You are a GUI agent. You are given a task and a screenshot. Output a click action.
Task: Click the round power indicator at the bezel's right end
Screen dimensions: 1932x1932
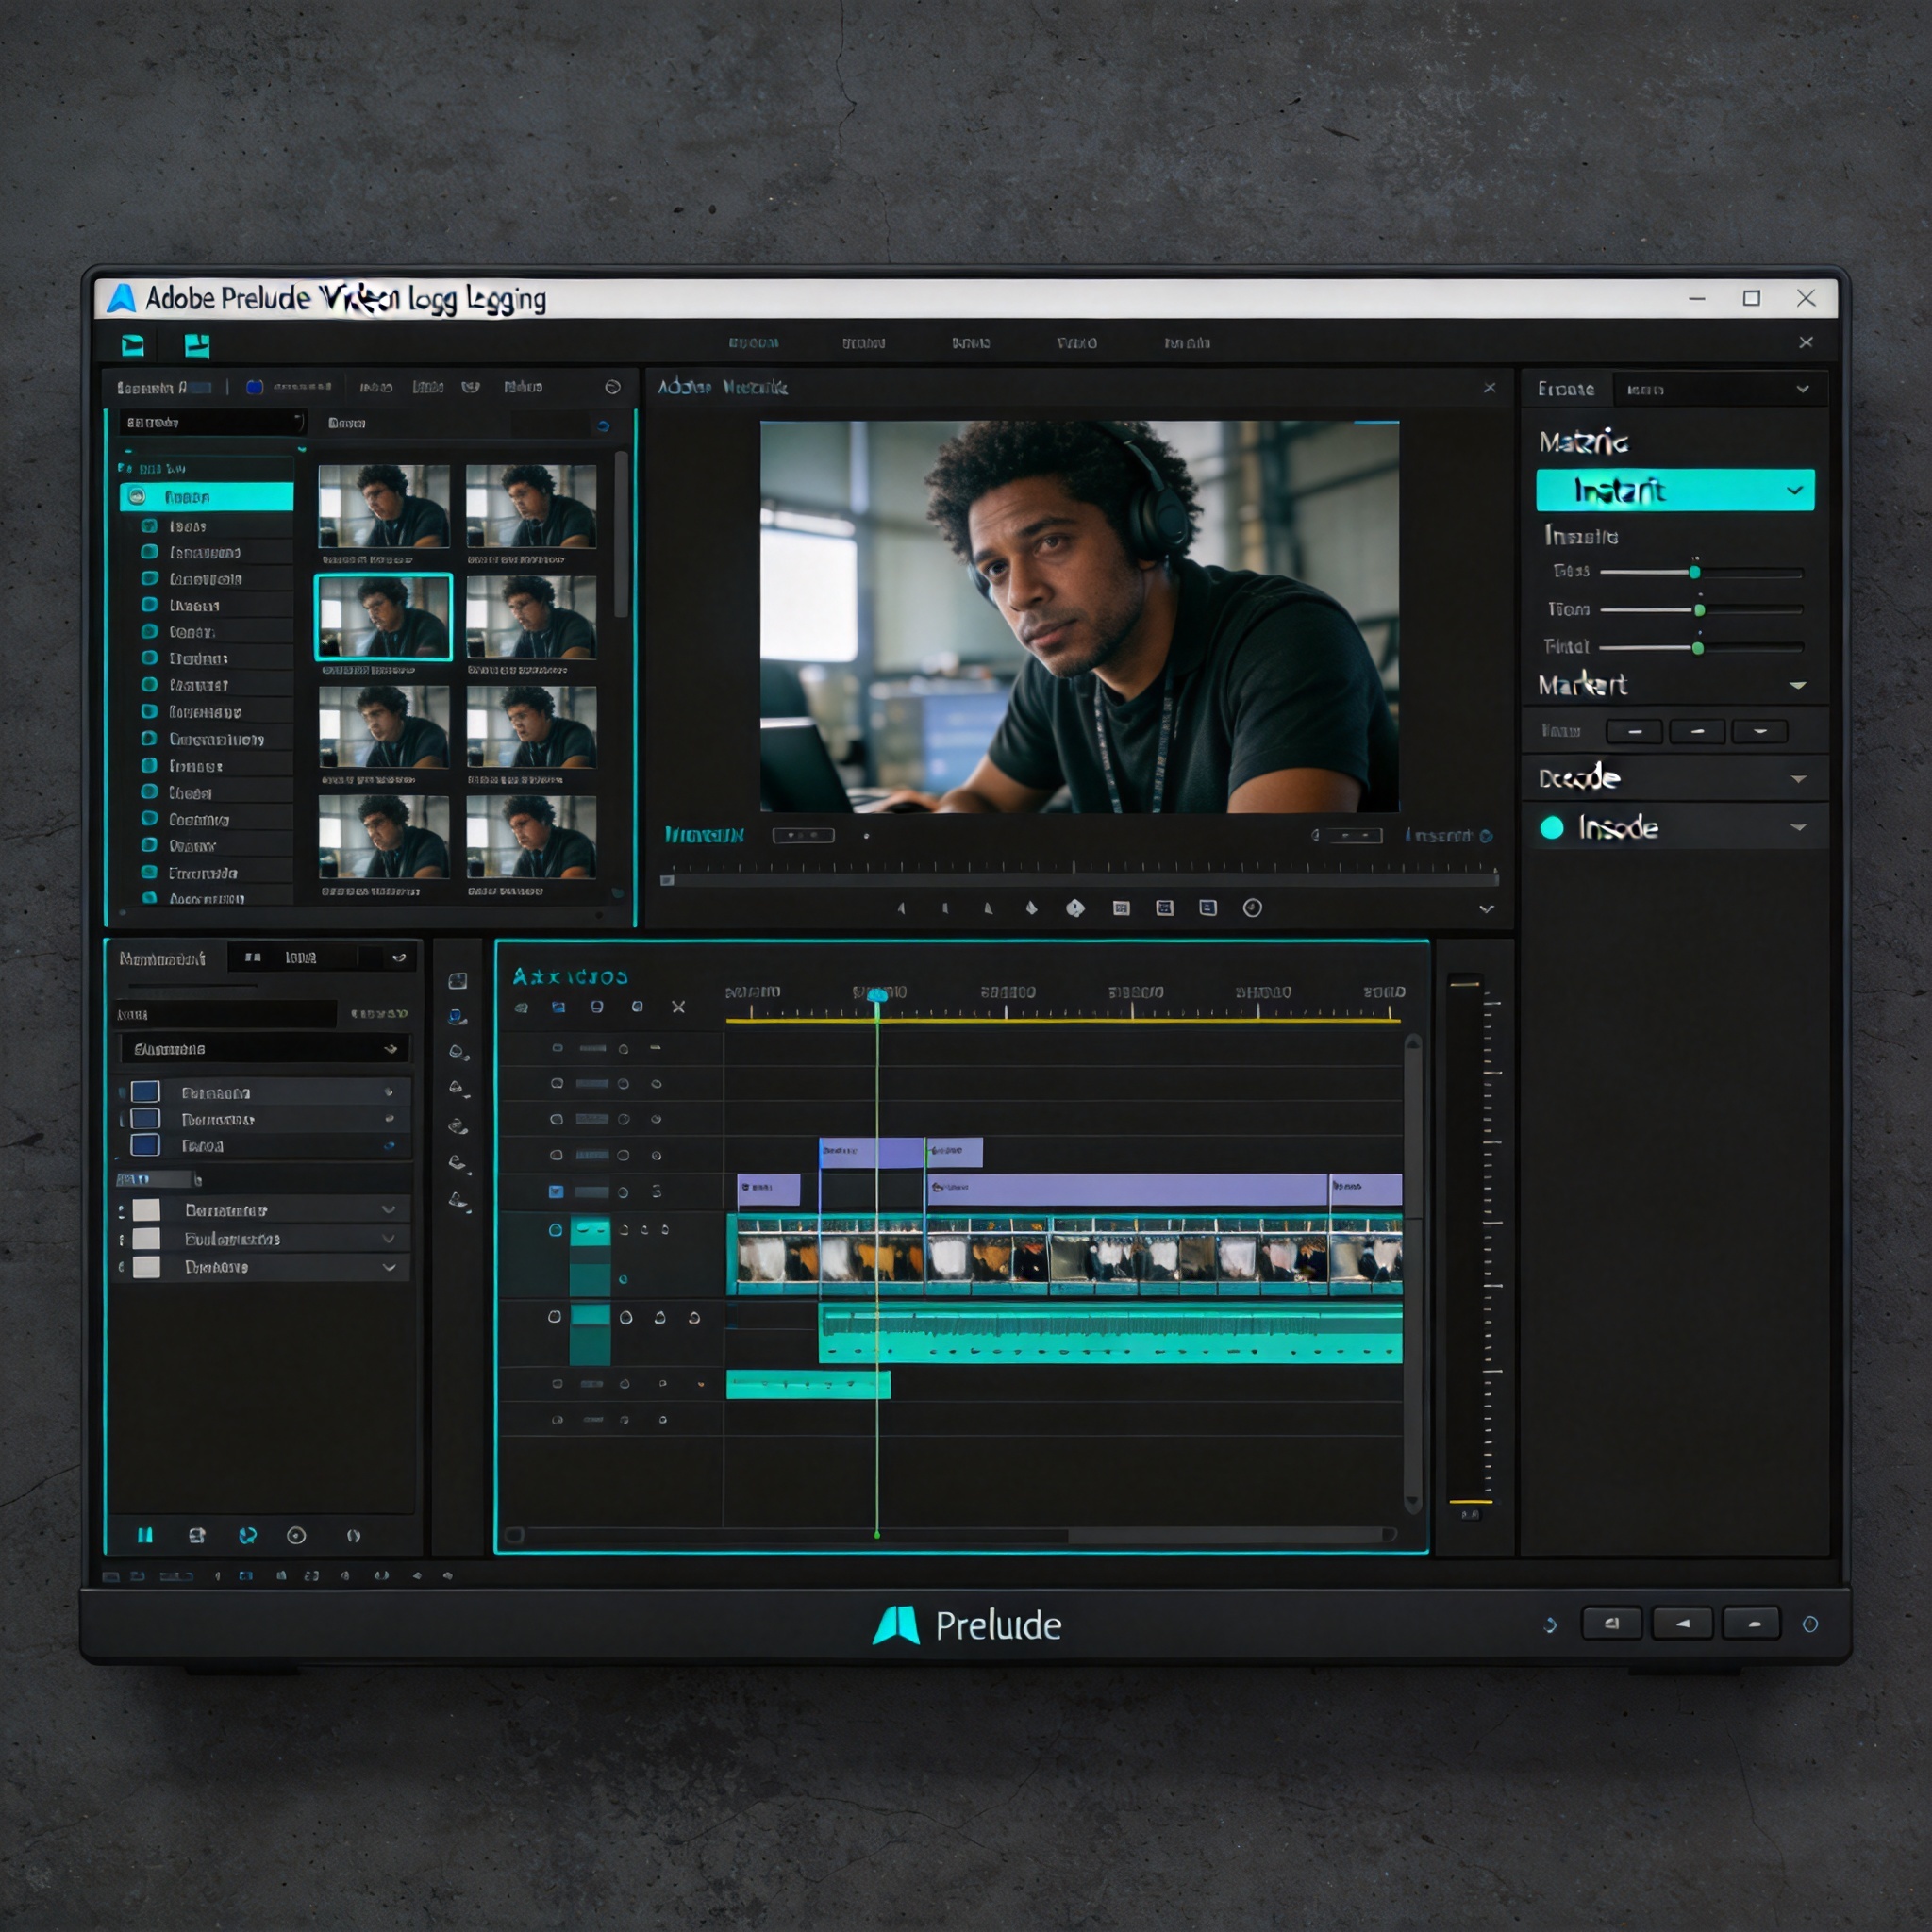pyautogui.click(x=1810, y=1624)
